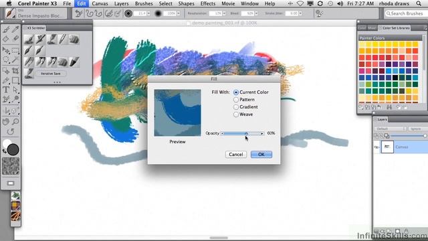Open Spotlight search in the menu bar
The image size is (428, 241).
tap(419, 3)
